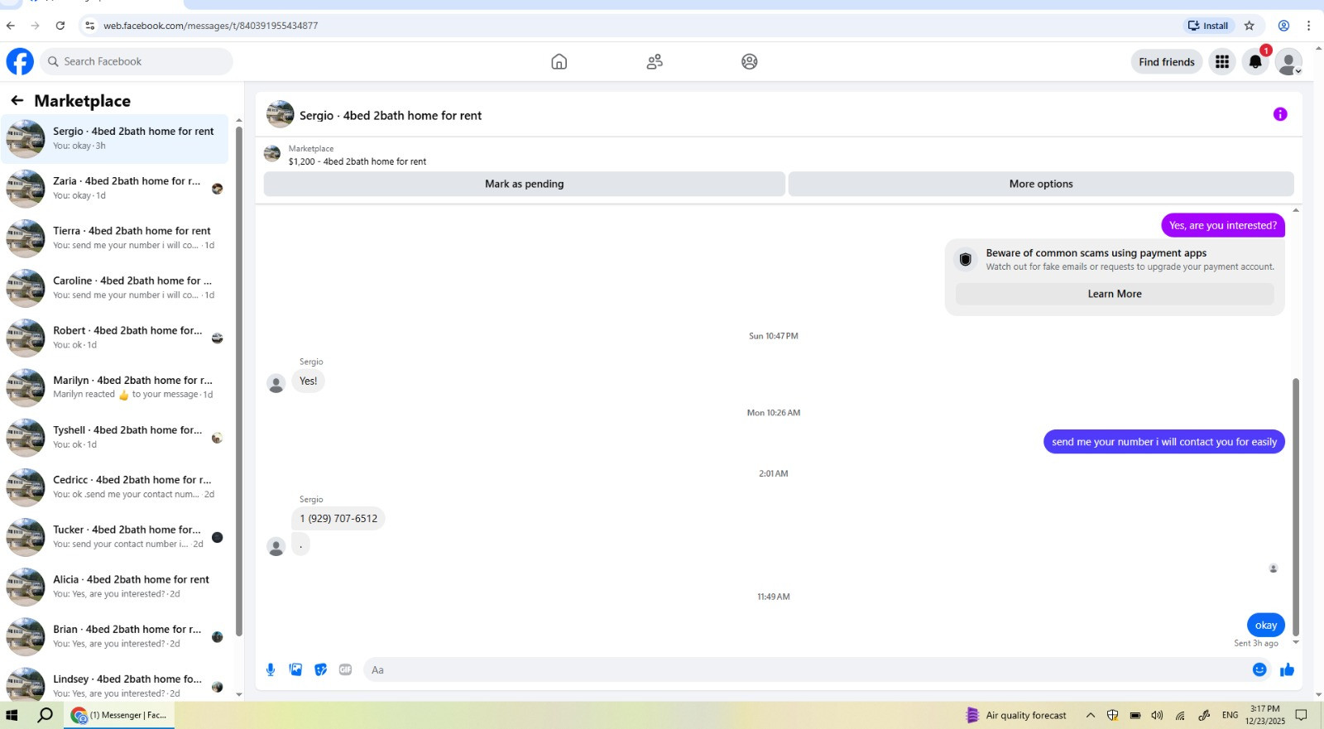Viewport: 1324px width, 729px height.
Task: Open the conversation information icon
Action: click(1280, 114)
